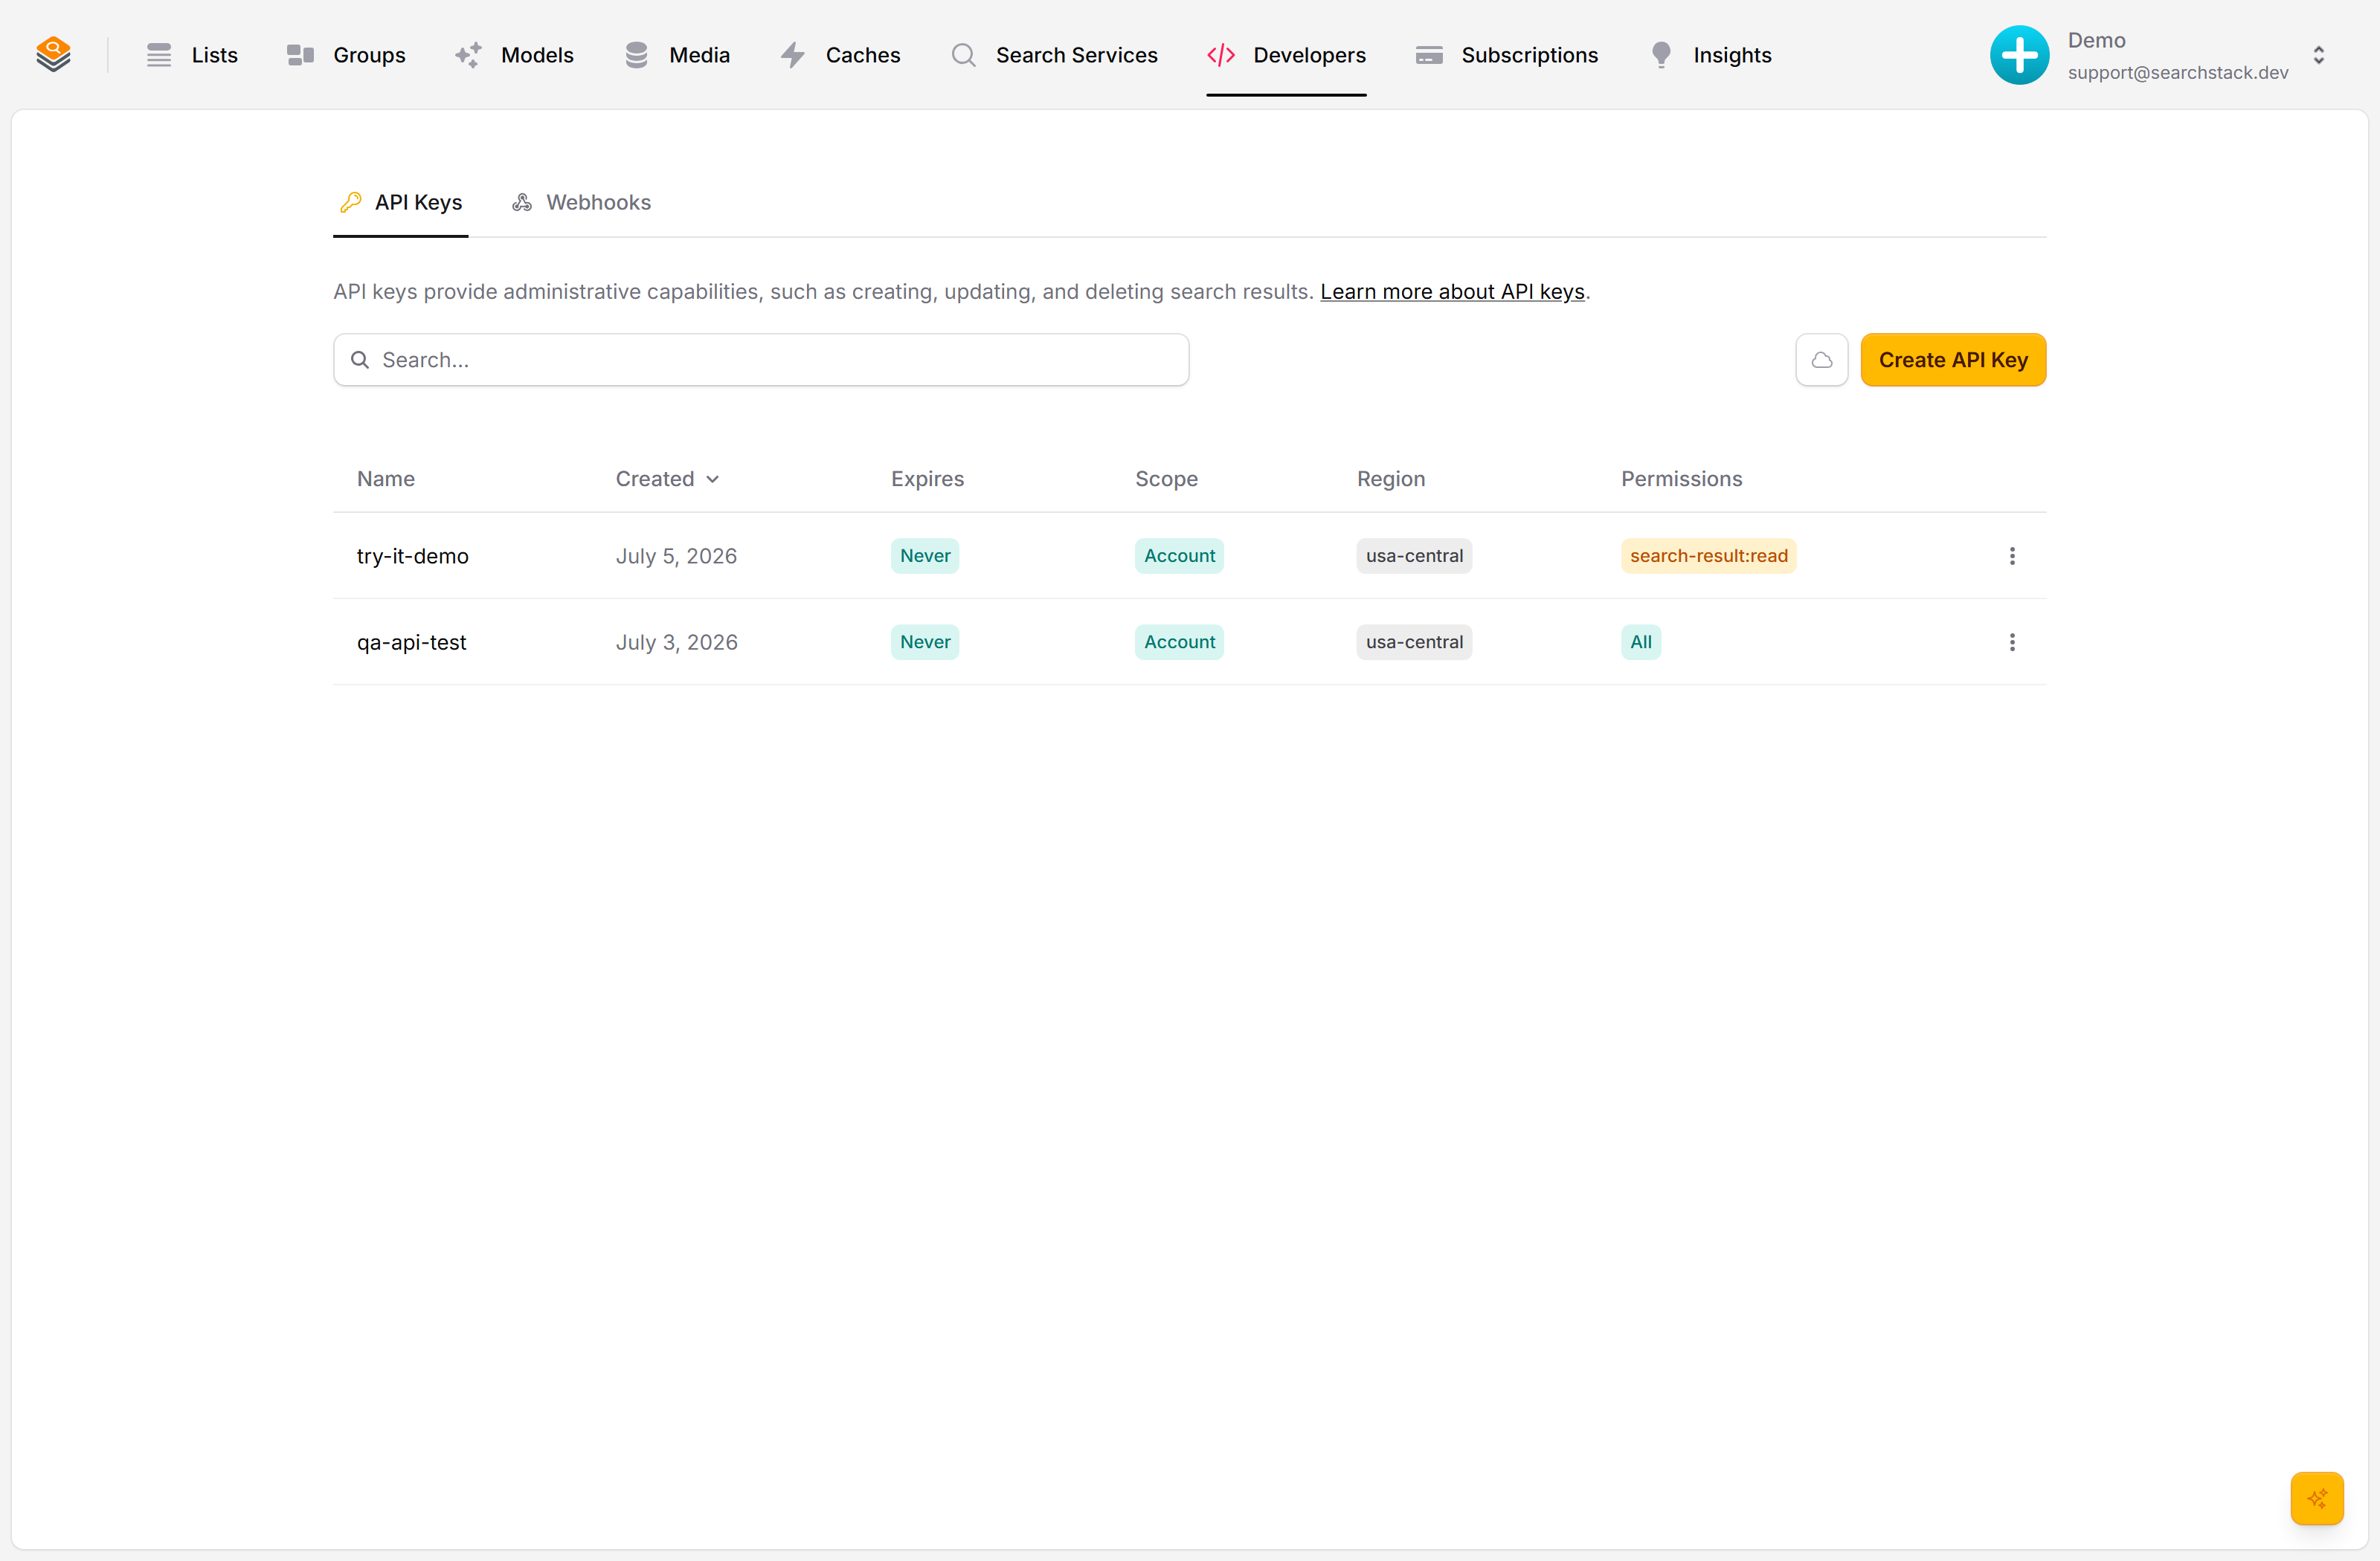Click the Scope column header
The image size is (2380, 1561).
coord(1166,479)
